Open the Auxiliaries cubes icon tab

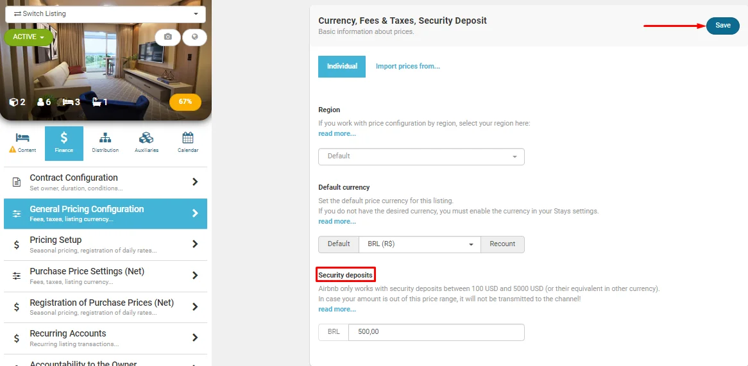[146, 144]
